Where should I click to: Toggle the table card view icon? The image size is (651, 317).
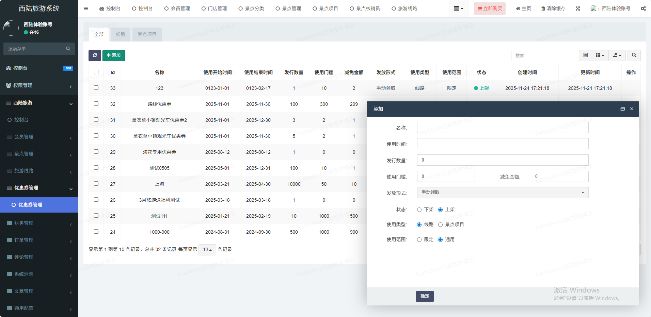585,55
